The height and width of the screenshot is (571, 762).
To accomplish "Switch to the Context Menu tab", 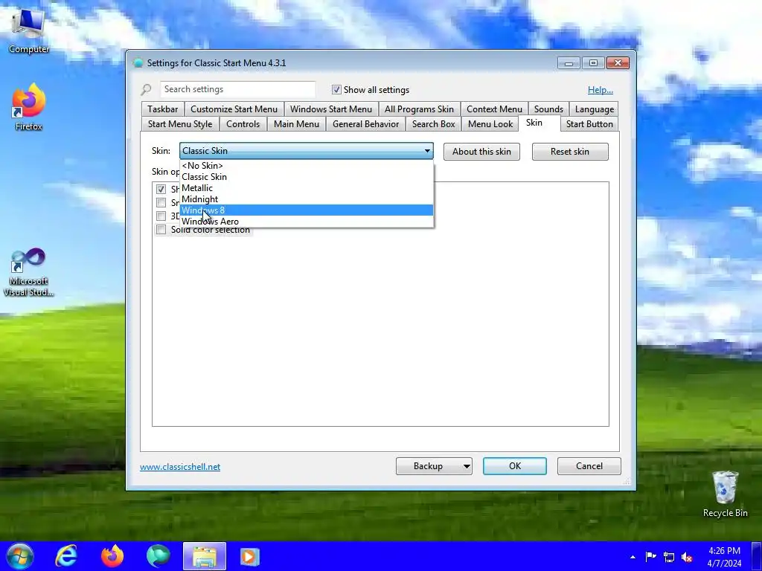I will 494,109.
